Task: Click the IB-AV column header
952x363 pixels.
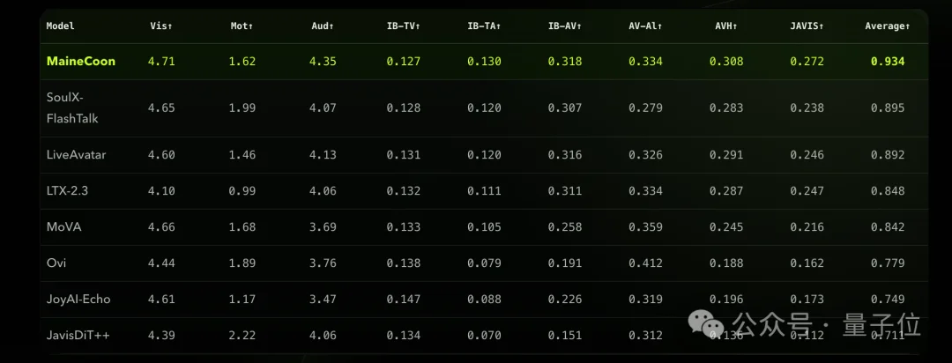Action: (x=565, y=26)
